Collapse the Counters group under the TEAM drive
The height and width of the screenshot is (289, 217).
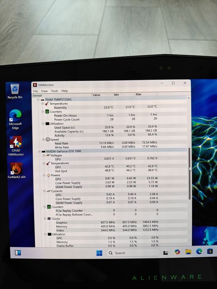coord(43,111)
